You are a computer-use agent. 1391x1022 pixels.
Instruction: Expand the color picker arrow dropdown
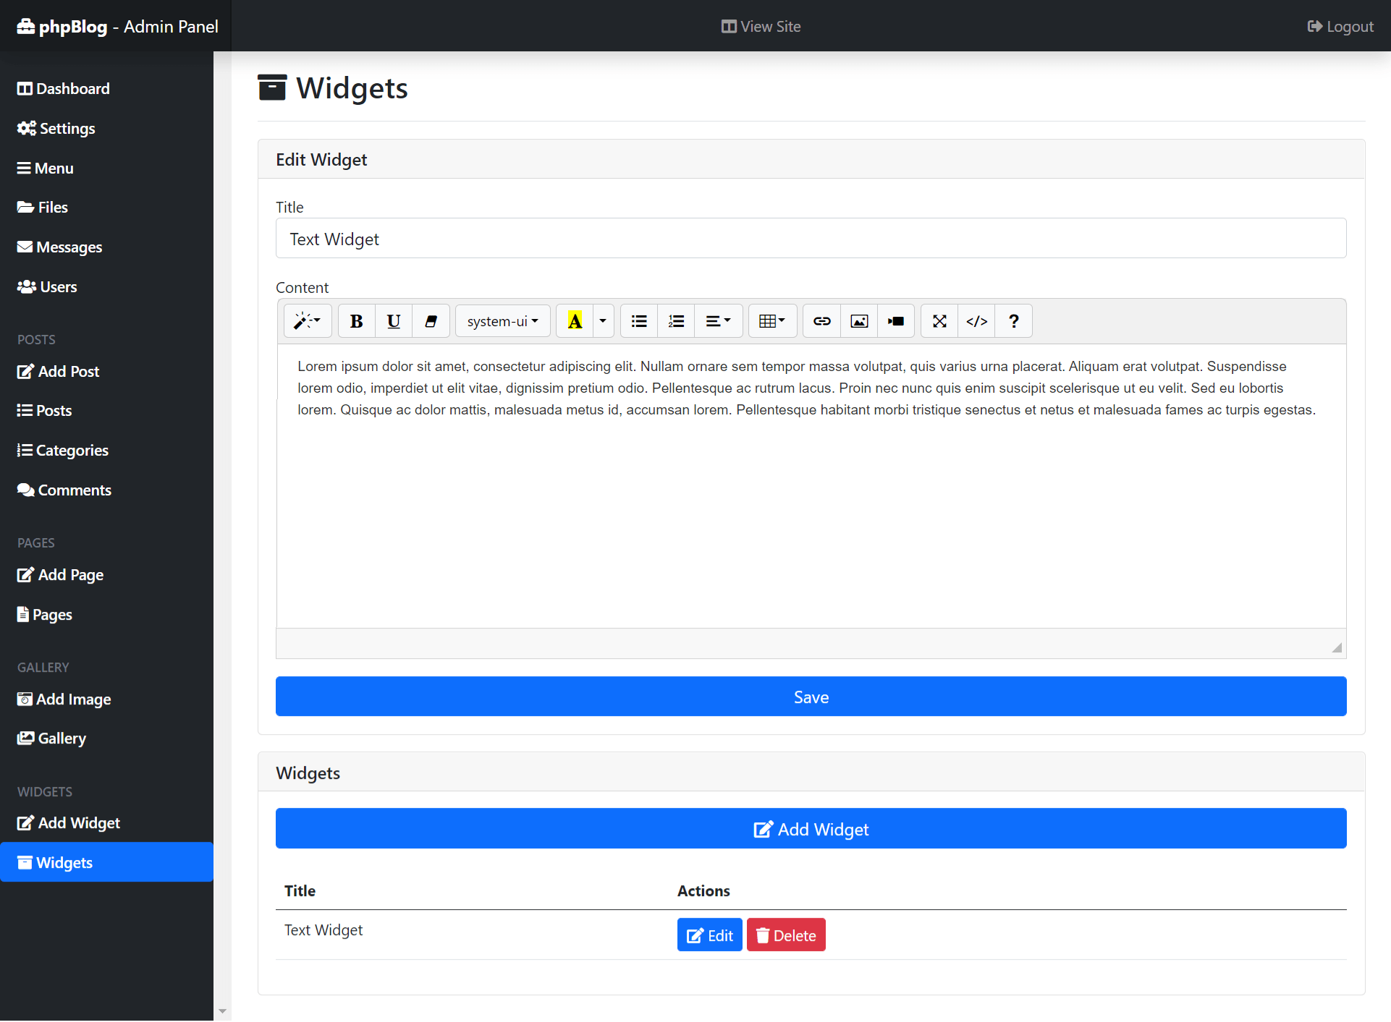click(603, 321)
